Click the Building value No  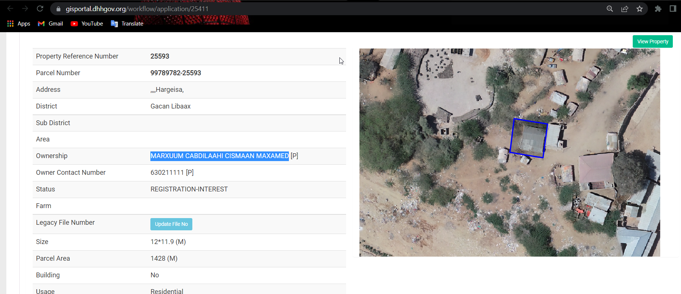pyautogui.click(x=155, y=275)
